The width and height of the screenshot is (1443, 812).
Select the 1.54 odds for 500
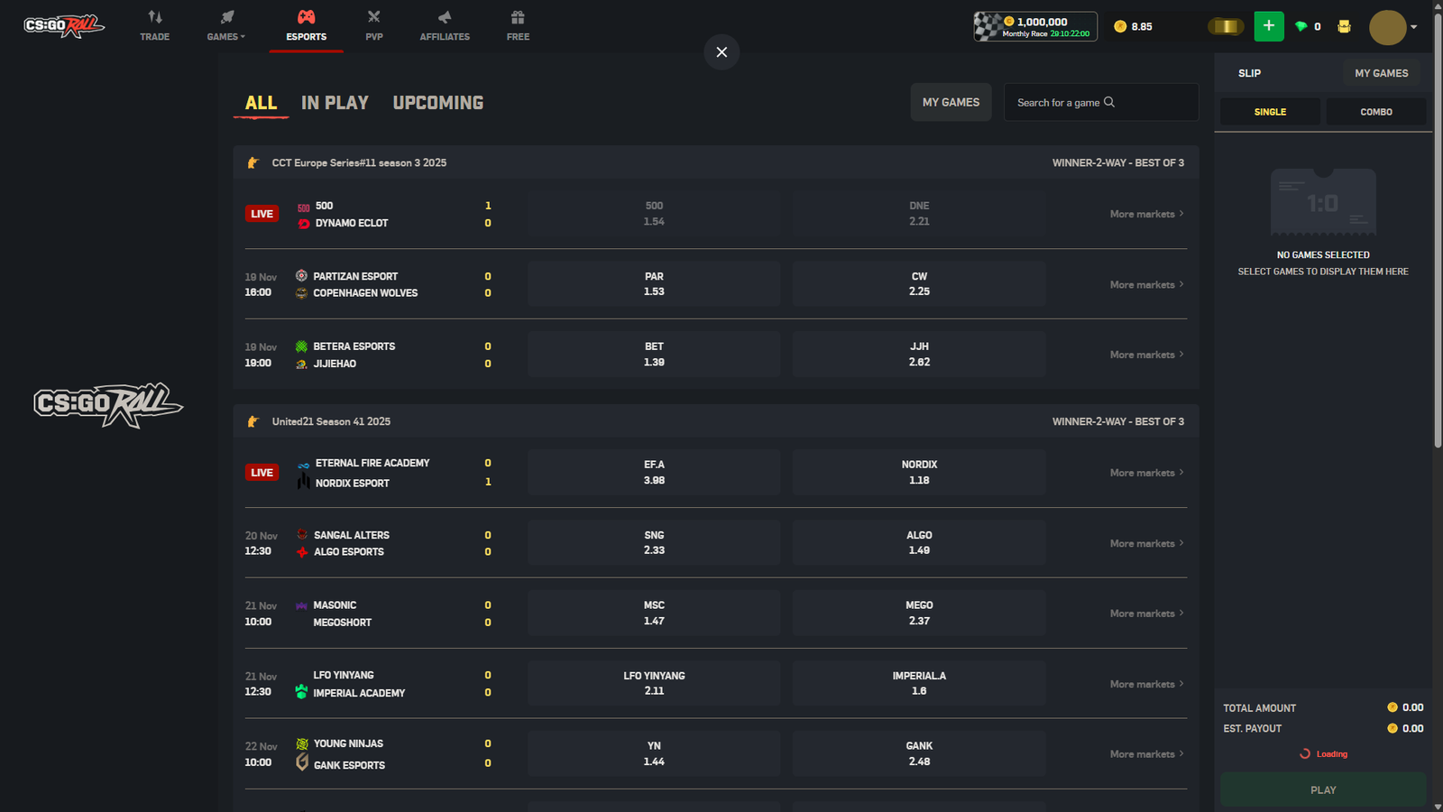[x=654, y=213]
